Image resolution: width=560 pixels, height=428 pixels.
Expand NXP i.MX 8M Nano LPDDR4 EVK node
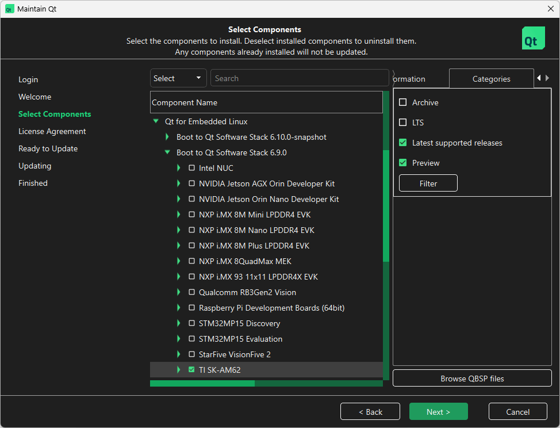click(179, 230)
